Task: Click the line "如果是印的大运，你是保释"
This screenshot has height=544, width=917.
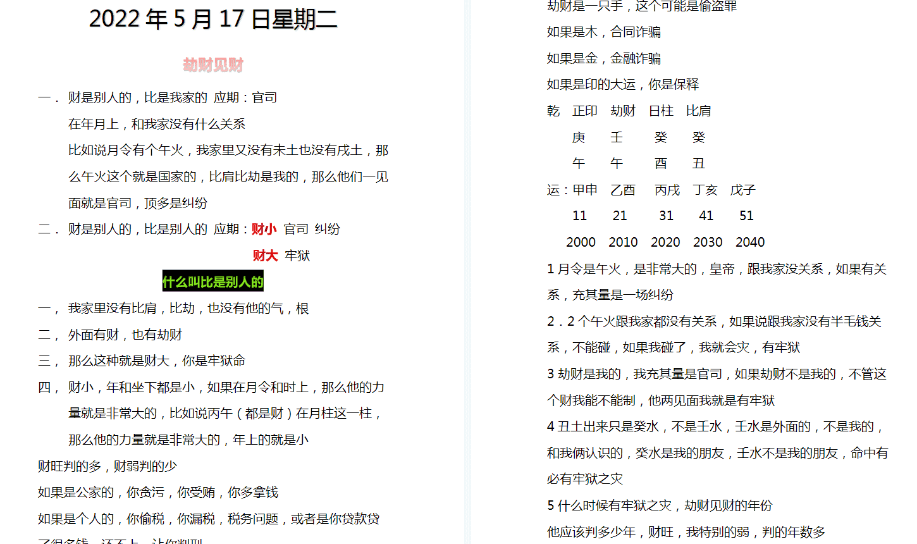Action: click(x=623, y=84)
